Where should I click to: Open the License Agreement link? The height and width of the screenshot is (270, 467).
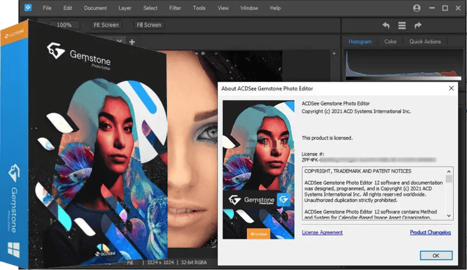[x=322, y=233]
